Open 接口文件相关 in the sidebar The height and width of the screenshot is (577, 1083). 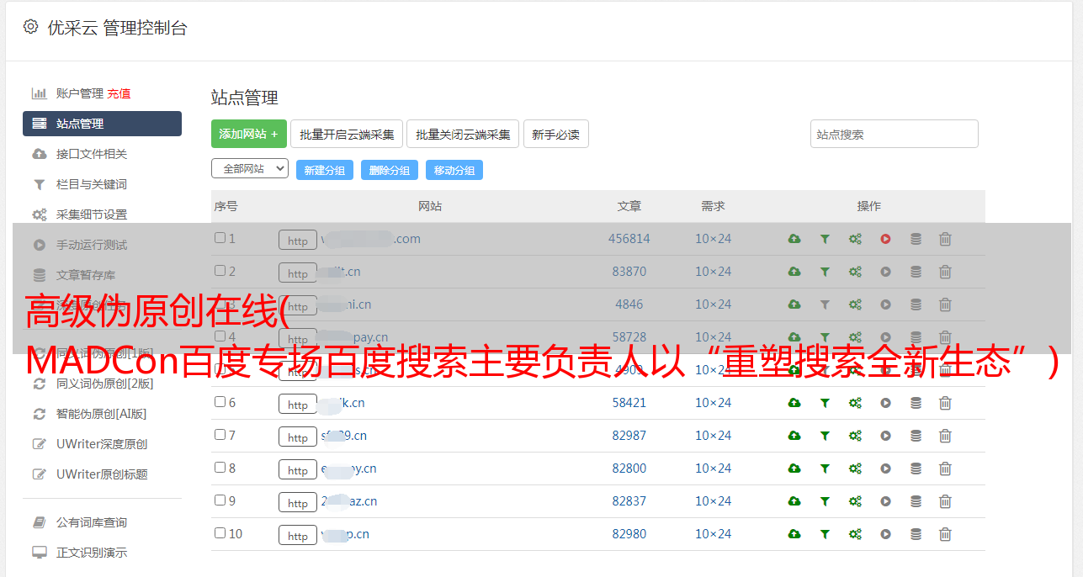[x=92, y=154]
